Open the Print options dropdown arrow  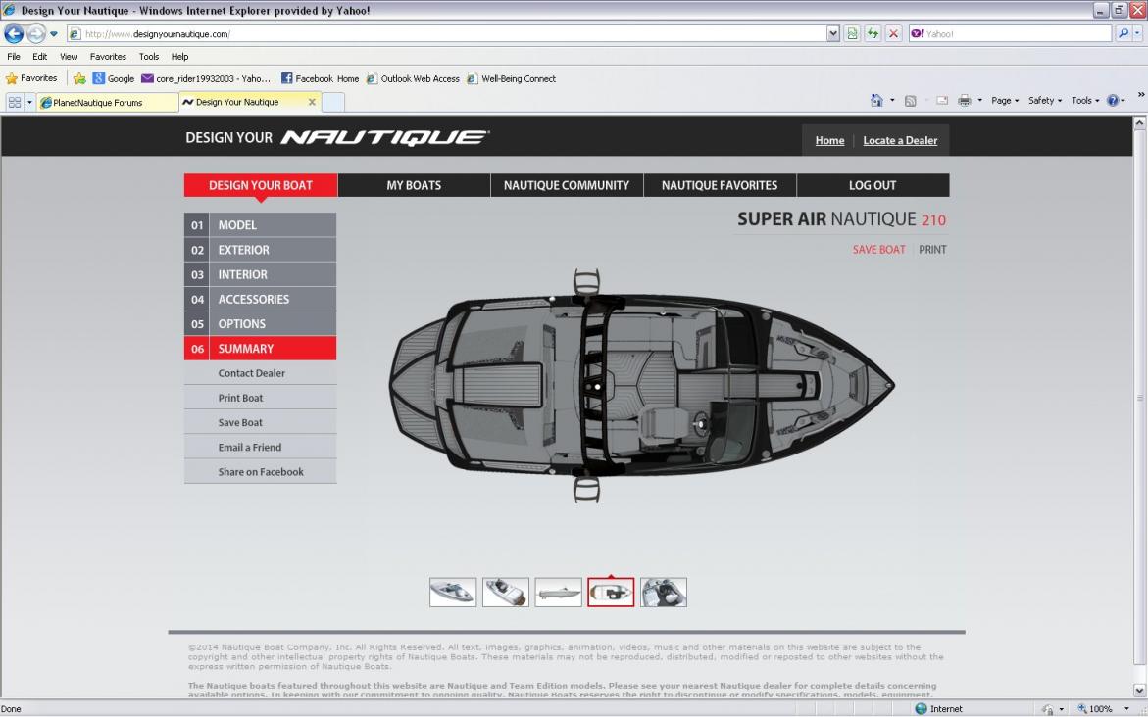coord(979,100)
